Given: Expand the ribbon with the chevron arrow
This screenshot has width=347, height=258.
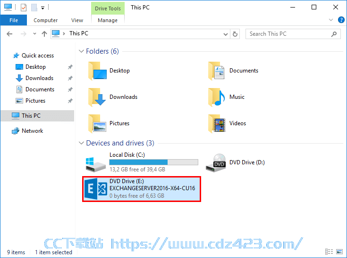Looking at the screenshot, I should [331, 20].
